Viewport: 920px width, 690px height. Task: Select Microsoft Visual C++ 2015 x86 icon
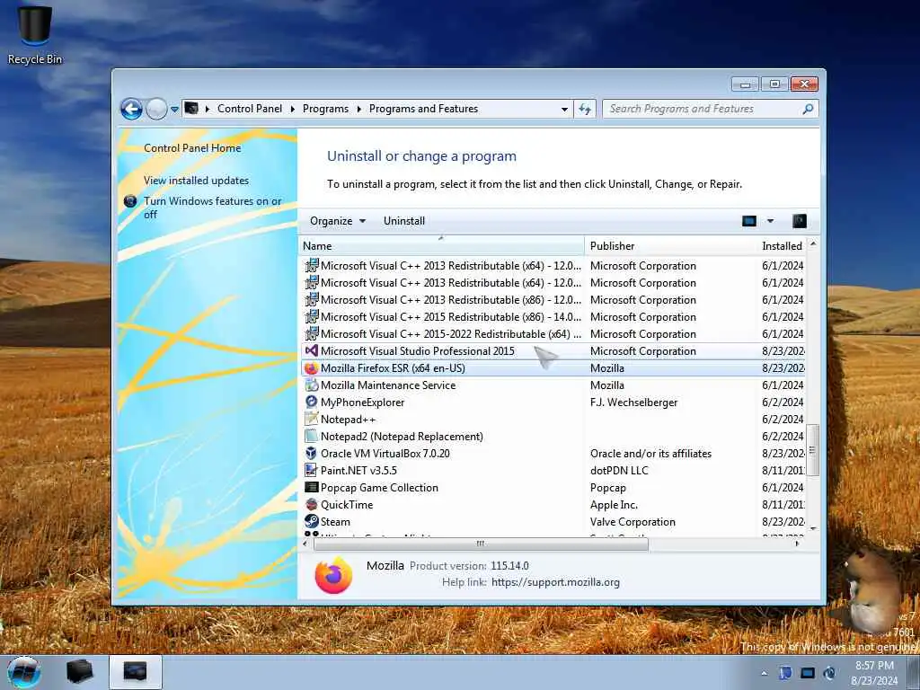312,317
